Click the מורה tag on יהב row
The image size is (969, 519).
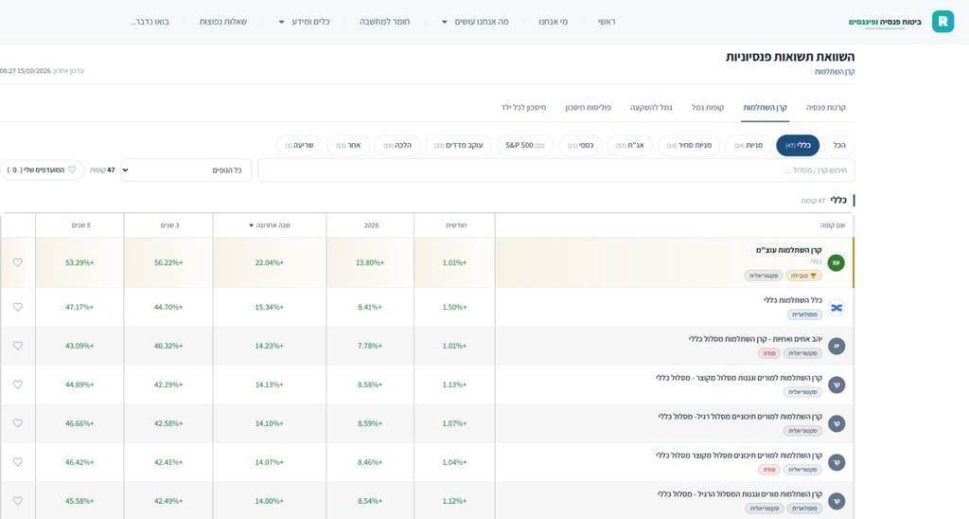(768, 353)
